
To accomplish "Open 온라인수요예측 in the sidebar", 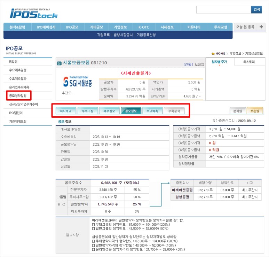I will (19, 87).
